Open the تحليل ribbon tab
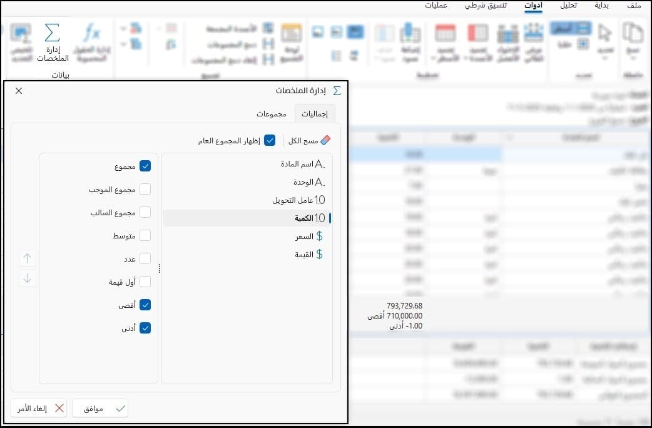 568,6
